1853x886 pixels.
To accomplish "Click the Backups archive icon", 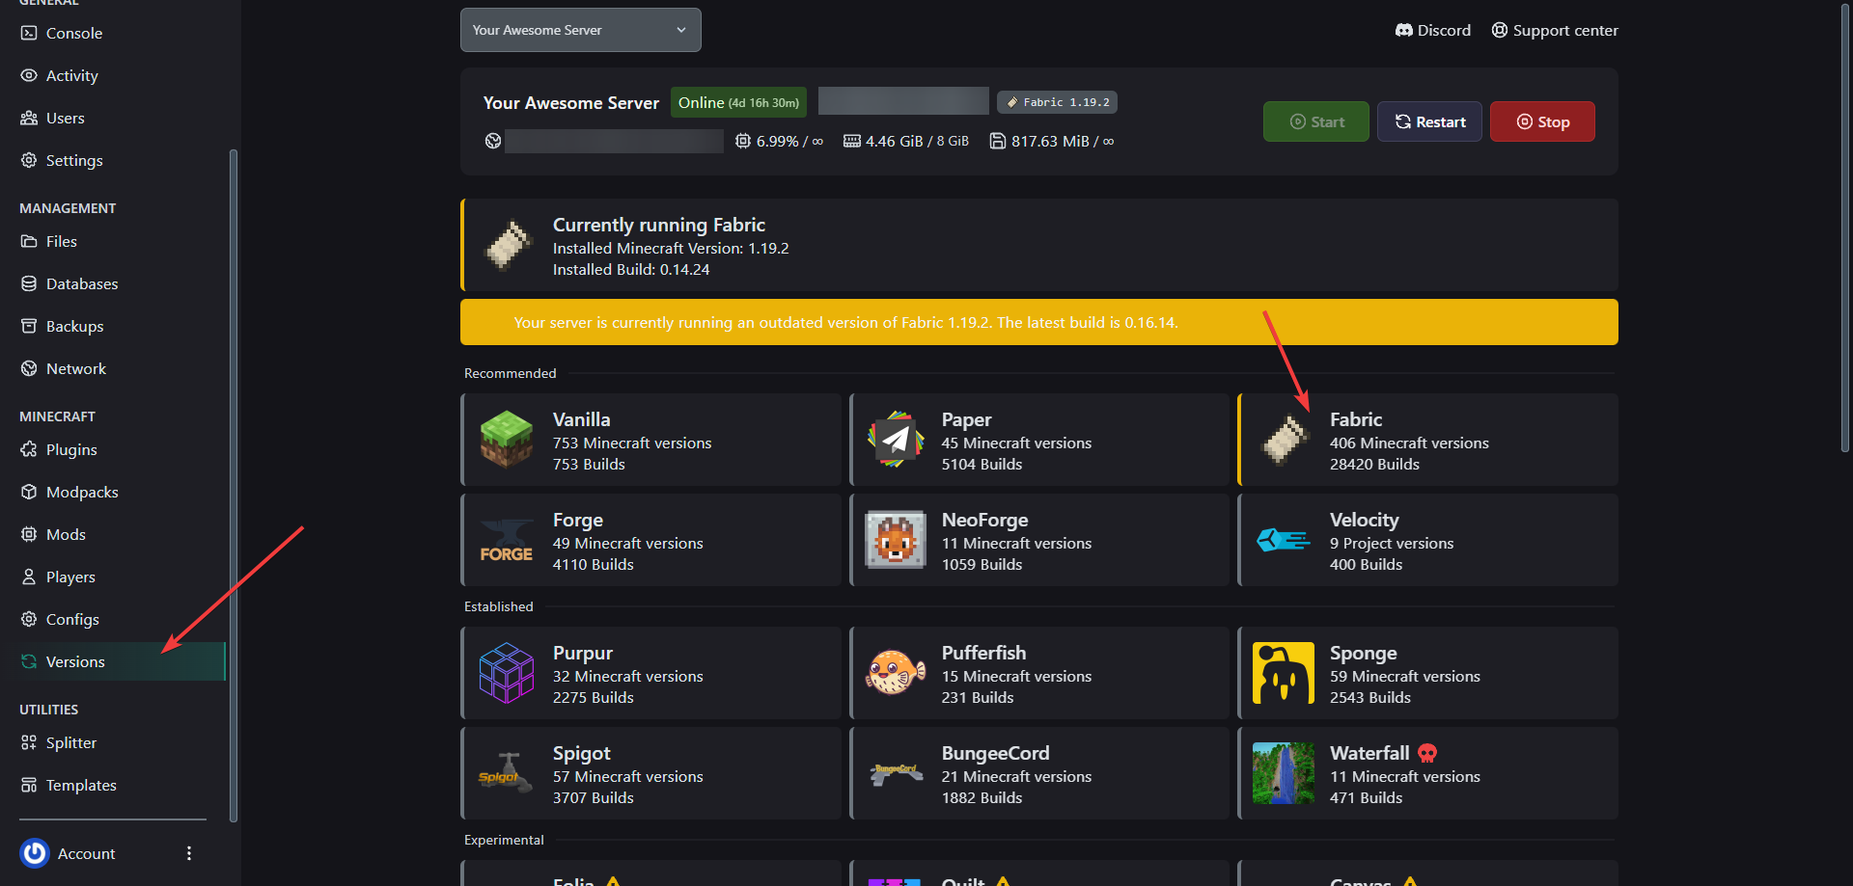I will [x=29, y=326].
